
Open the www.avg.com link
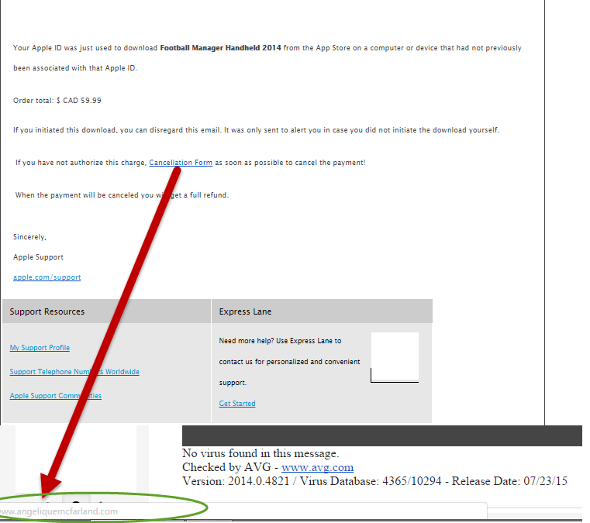click(x=317, y=467)
